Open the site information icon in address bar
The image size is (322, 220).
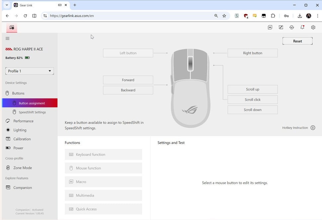pos(45,16)
